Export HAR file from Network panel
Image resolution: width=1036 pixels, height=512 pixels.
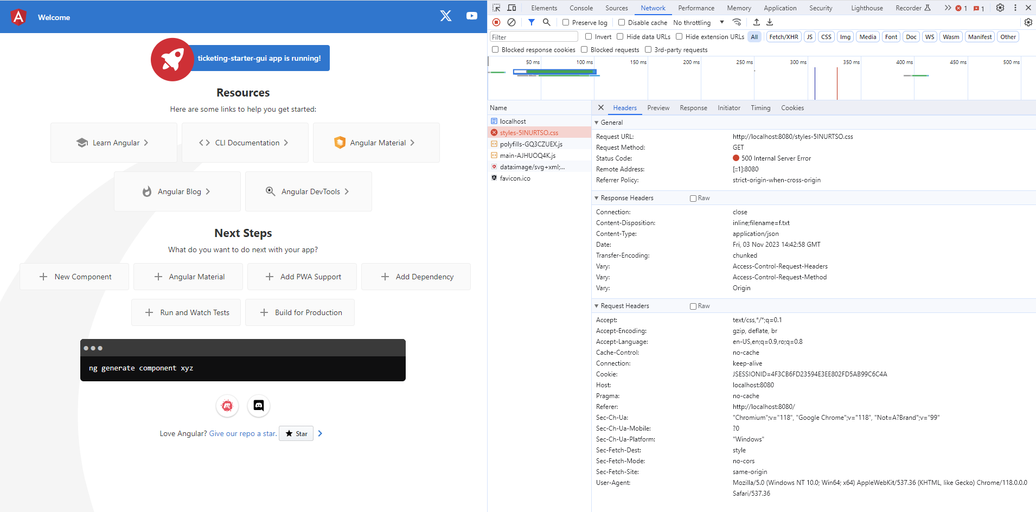tap(769, 22)
